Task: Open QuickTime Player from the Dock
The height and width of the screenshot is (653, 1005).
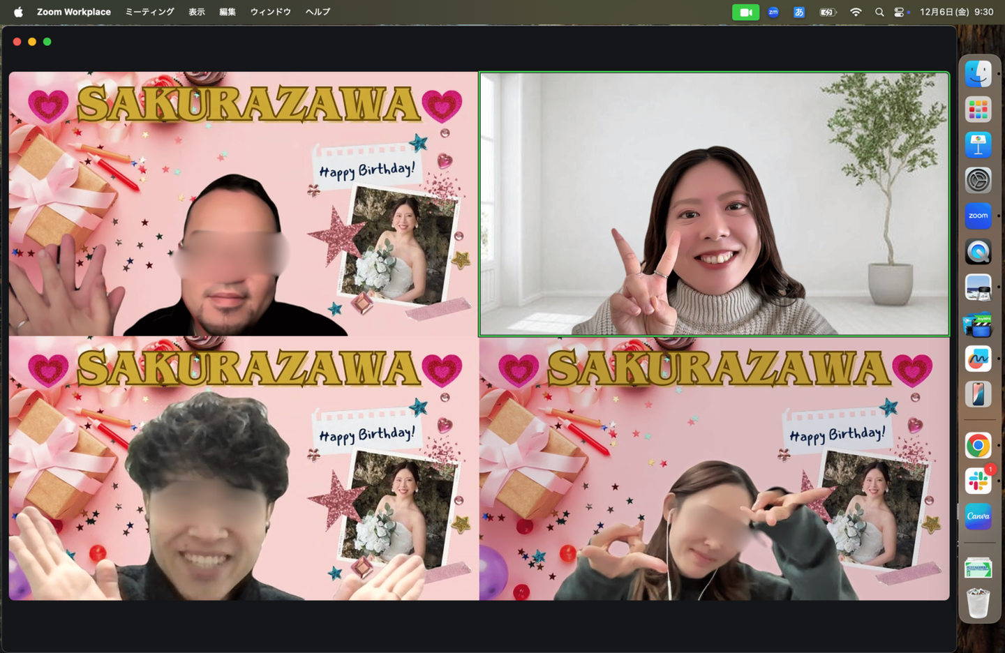Action: coord(978,252)
